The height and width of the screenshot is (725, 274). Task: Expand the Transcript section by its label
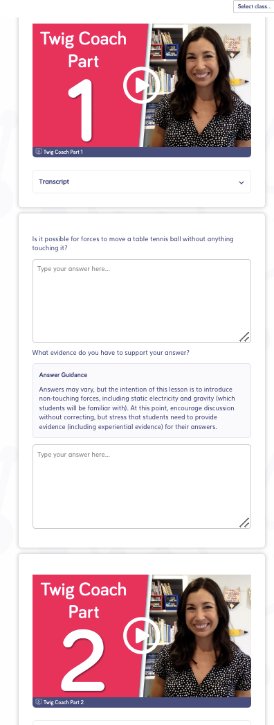click(54, 182)
